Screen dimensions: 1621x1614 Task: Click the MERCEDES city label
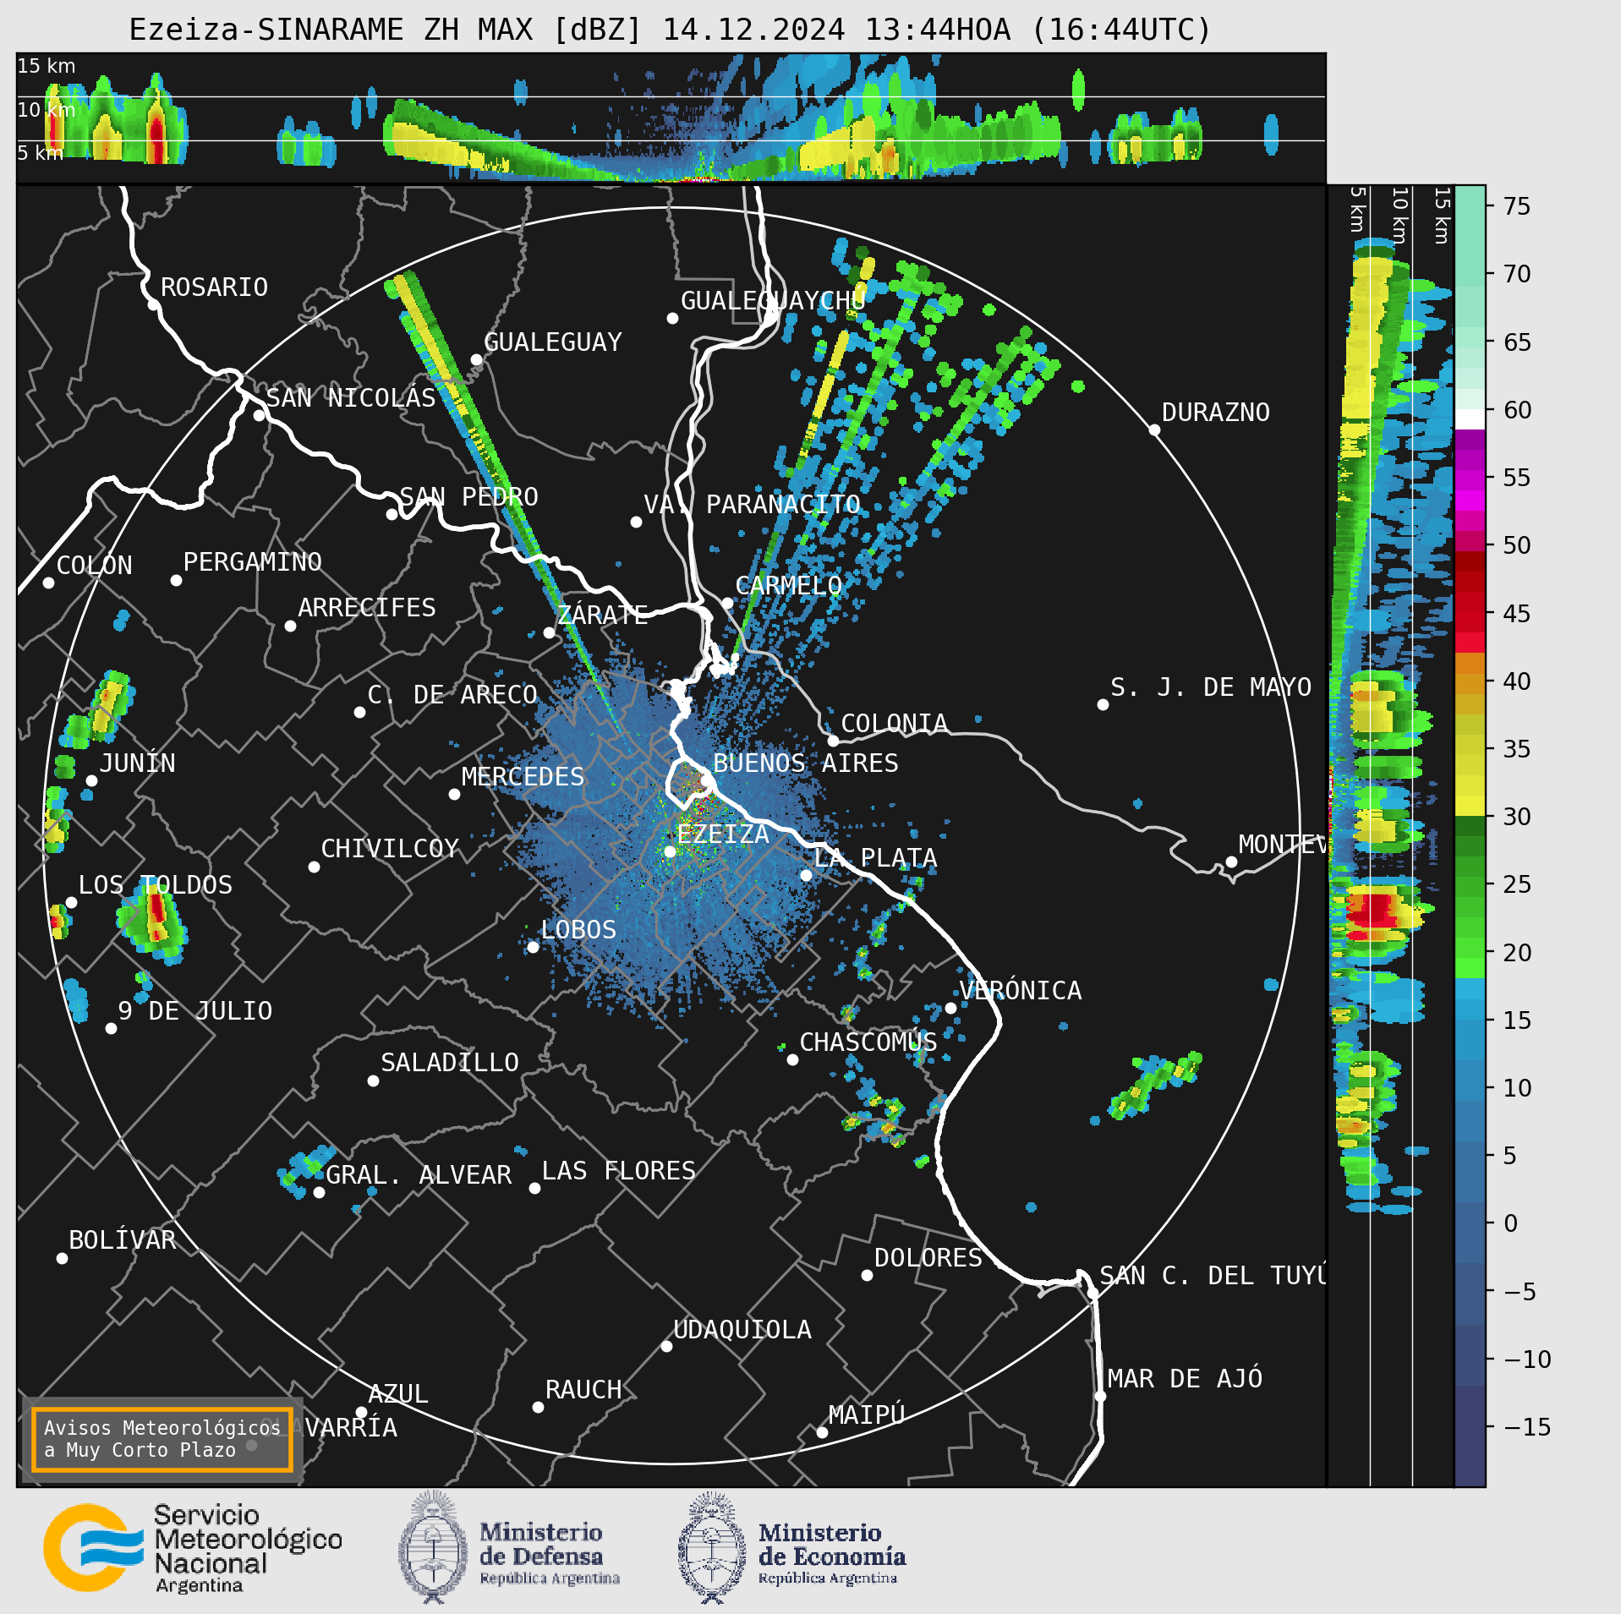point(523,777)
